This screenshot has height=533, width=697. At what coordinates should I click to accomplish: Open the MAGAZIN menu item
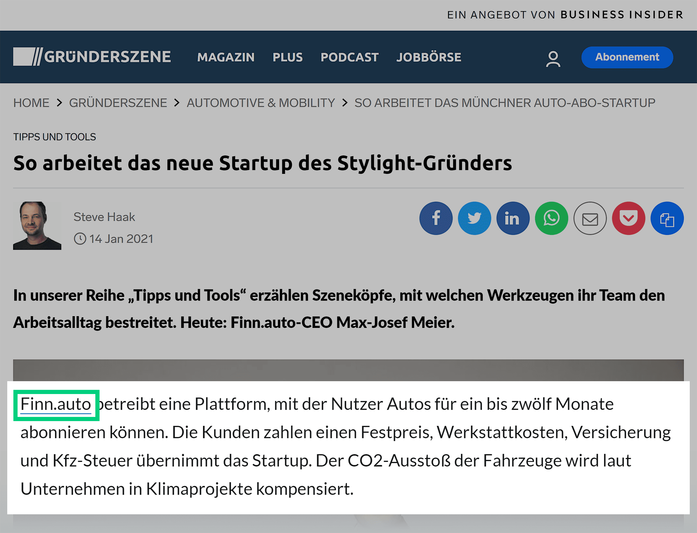[x=226, y=57]
